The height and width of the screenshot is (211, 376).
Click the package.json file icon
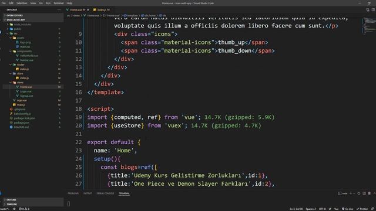click(11, 122)
